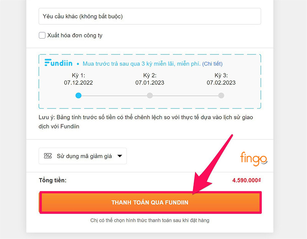Expand the 'Sử dụng mã giảm giá' dropdown arrow

(120, 156)
